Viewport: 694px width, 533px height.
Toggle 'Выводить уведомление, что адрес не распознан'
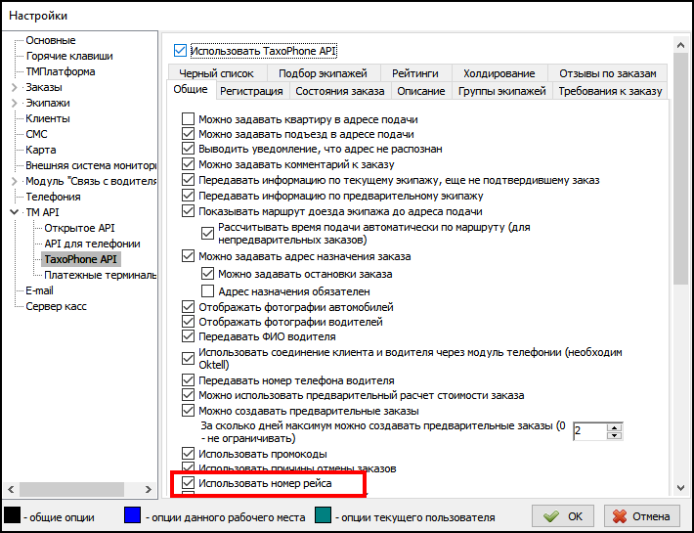188,149
